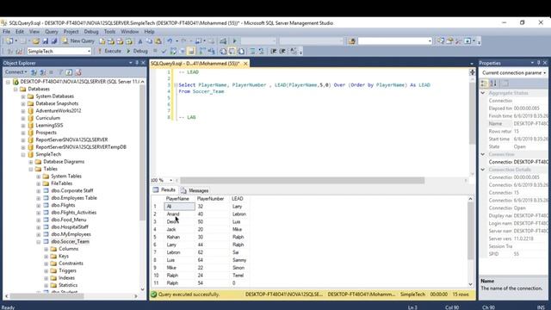Click the Categorized icon in Properties panel

(484, 84)
